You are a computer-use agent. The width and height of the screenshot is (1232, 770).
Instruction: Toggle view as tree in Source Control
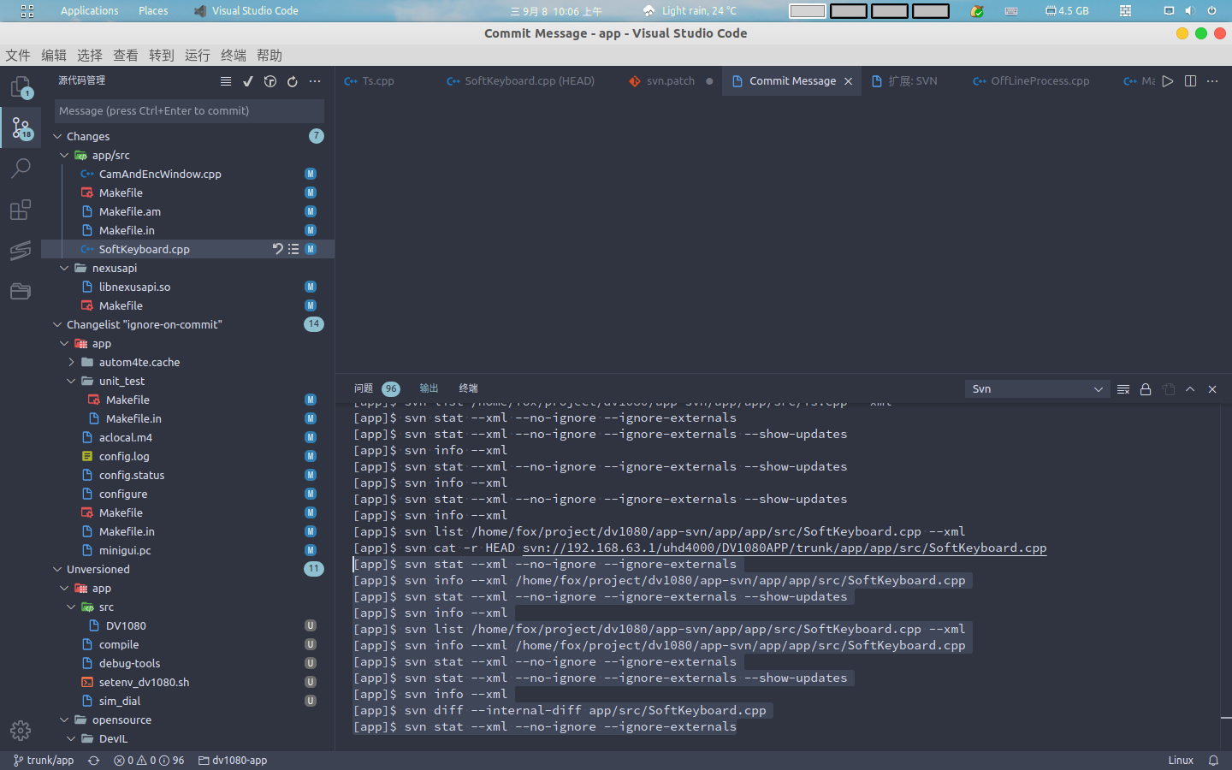click(x=226, y=80)
